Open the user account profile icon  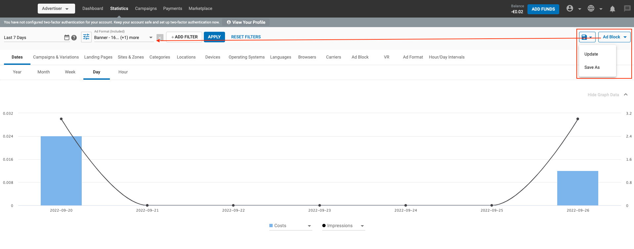(570, 9)
